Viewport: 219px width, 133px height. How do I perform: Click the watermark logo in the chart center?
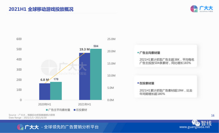tap(49, 68)
